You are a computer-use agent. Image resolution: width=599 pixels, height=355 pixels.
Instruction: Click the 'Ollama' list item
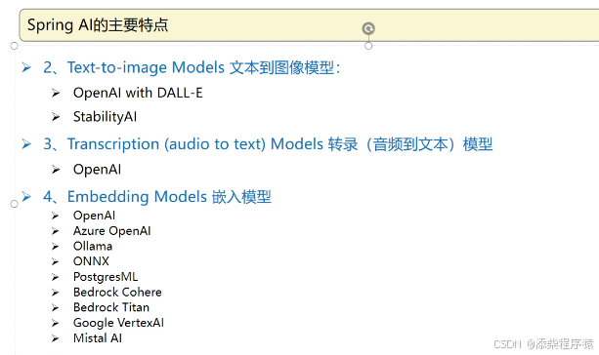coord(93,246)
